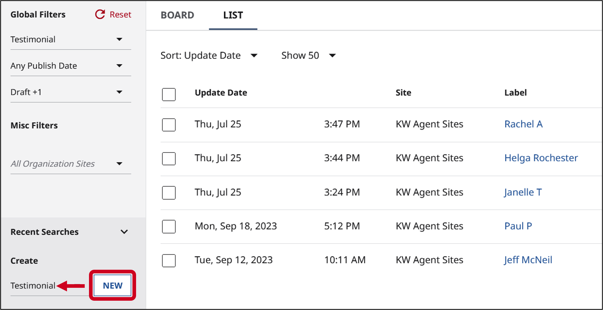Select the Janelle T row checkbox
Screen dimensions: 603x310
(x=169, y=193)
